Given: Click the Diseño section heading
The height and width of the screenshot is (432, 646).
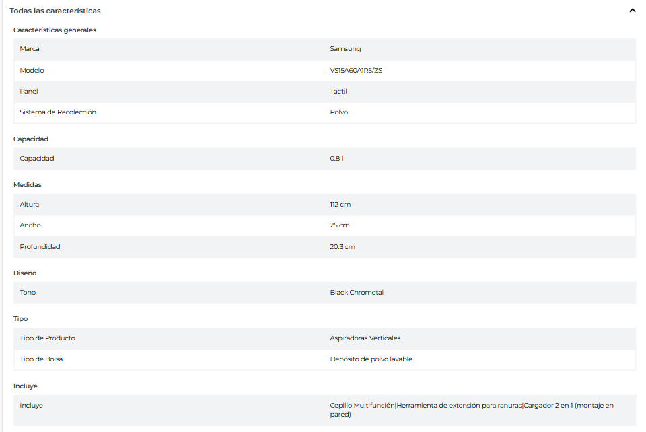Looking at the screenshot, I should coord(25,273).
